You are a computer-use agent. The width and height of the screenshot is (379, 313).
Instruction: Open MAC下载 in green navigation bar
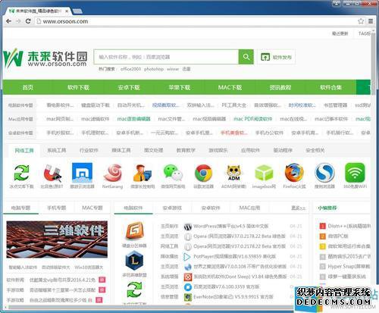pyautogui.click(x=230, y=87)
